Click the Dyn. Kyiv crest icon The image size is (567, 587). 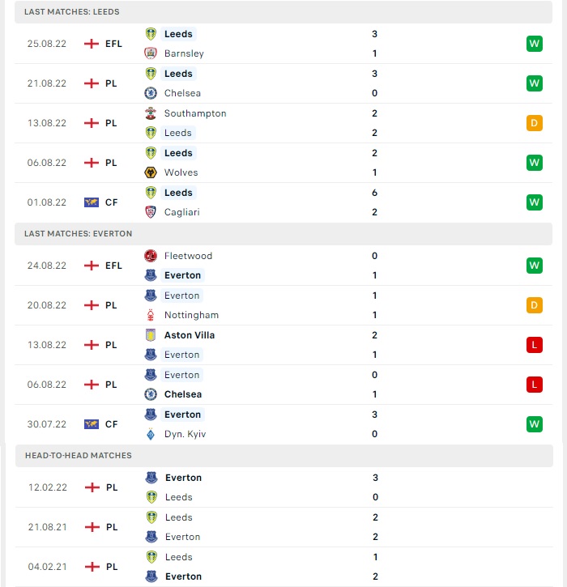click(x=151, y=434)
